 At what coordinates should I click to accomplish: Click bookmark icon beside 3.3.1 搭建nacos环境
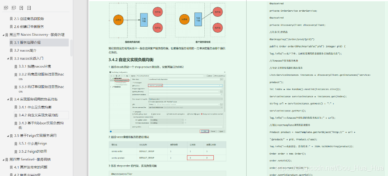(16, 66)
